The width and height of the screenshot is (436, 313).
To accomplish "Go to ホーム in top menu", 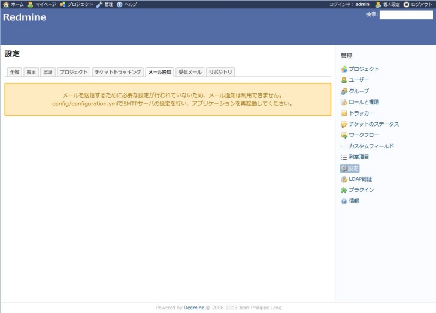I will [17, 4].
